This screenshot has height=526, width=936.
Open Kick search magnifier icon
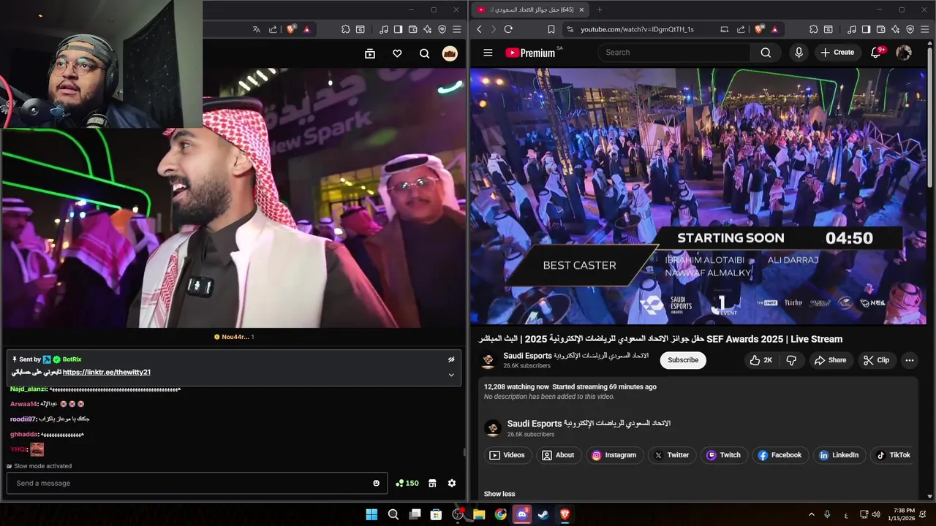424,53
